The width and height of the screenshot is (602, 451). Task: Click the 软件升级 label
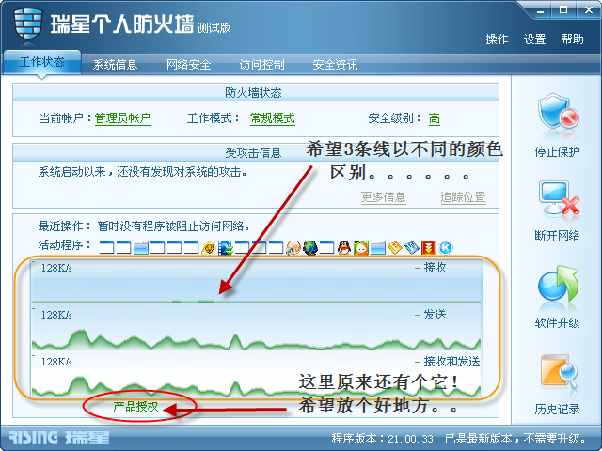[x=557, y=323]
